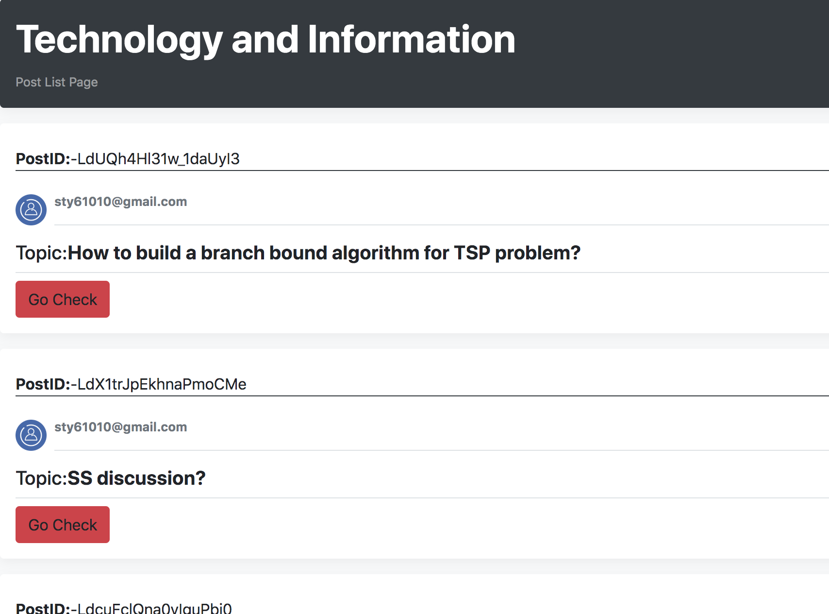The image size is (829, 614).
Task: Click the "Topic:" label before the TSP question
Action: (x=41, y=253)
